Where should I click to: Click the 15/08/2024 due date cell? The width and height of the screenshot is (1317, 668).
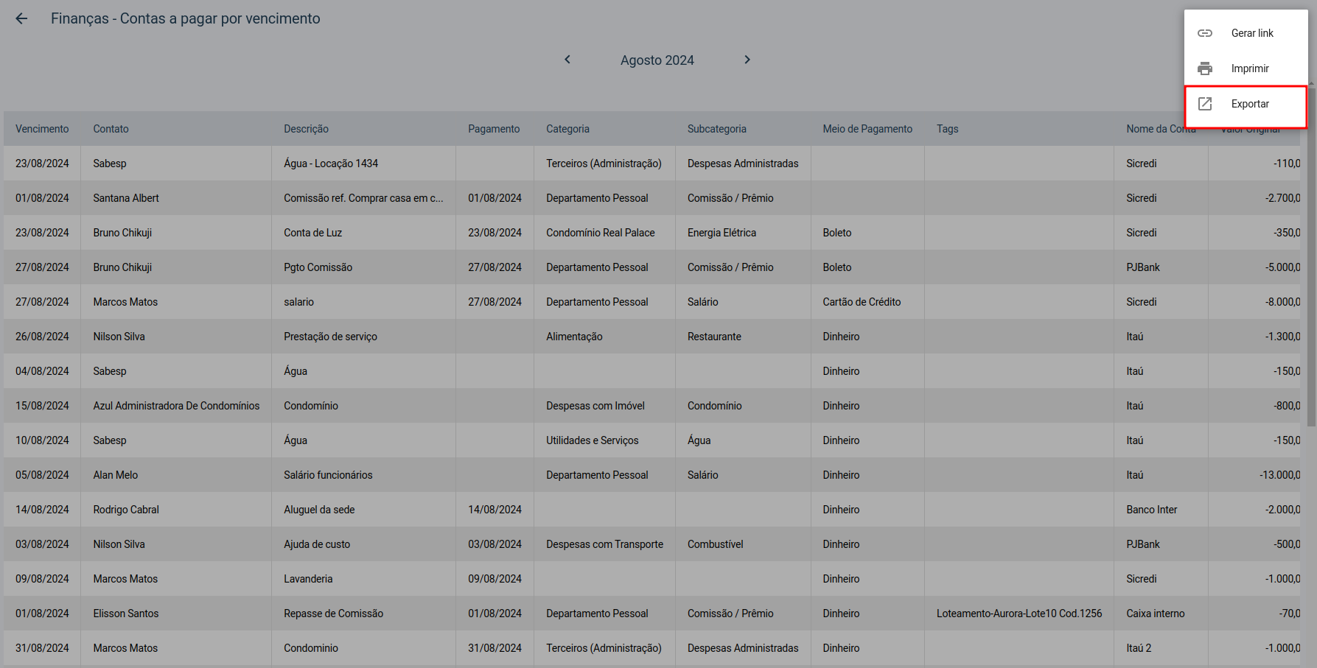coord(42,406)
